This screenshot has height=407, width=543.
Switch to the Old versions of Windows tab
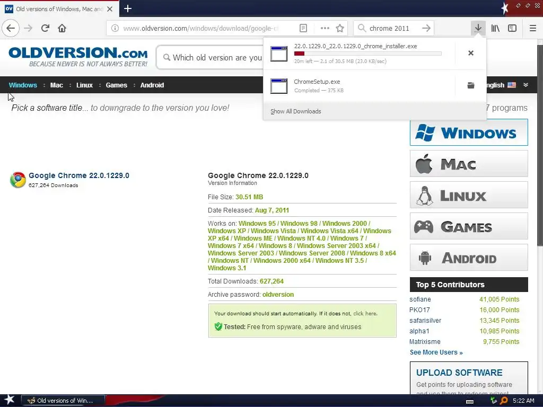pos(59,9)
